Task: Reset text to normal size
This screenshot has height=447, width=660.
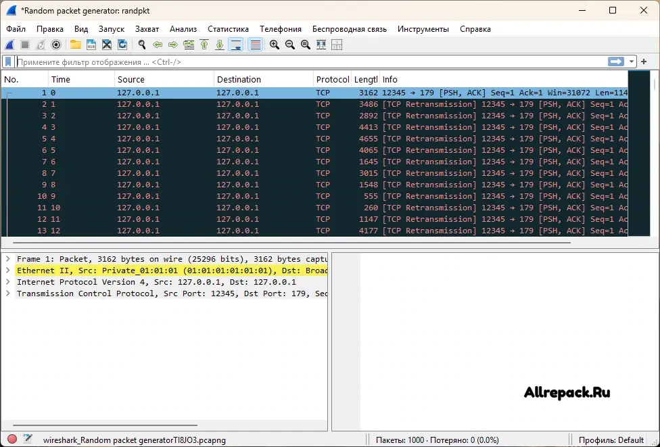Action: click(x=306, y=45)
